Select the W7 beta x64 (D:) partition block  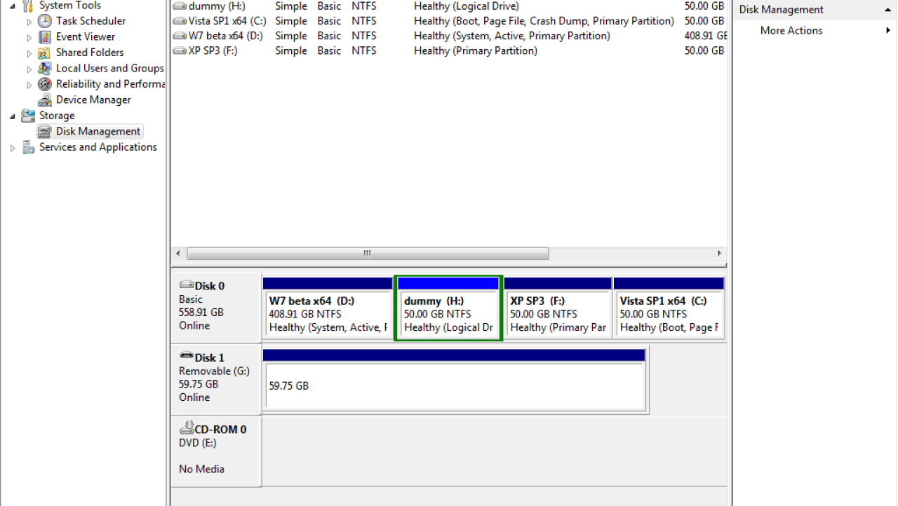click(327, 308)
